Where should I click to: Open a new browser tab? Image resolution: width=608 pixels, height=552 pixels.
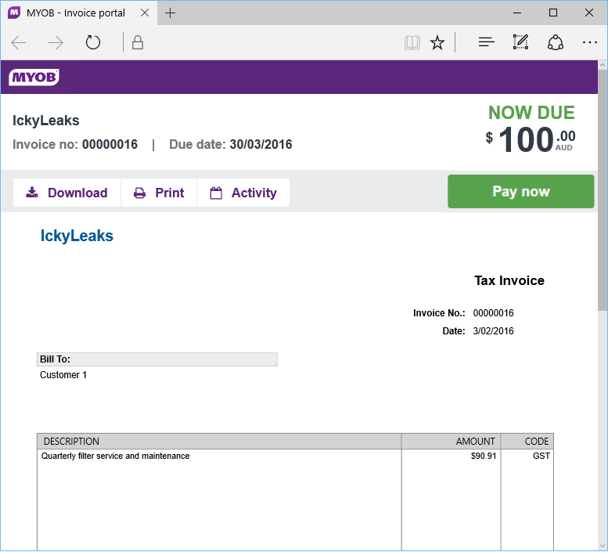(x=170, y=13)
